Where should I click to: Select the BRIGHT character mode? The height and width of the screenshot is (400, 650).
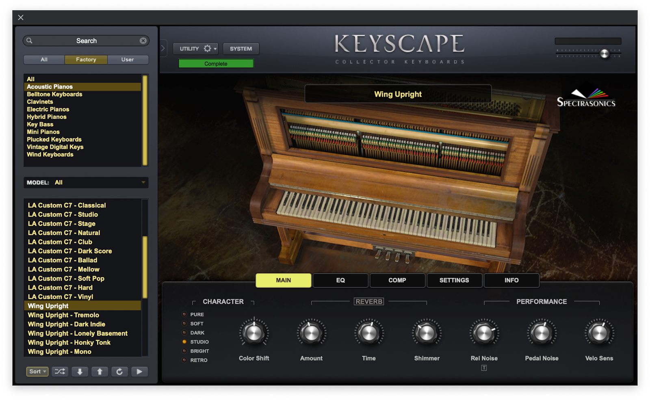tap(195, 351)
